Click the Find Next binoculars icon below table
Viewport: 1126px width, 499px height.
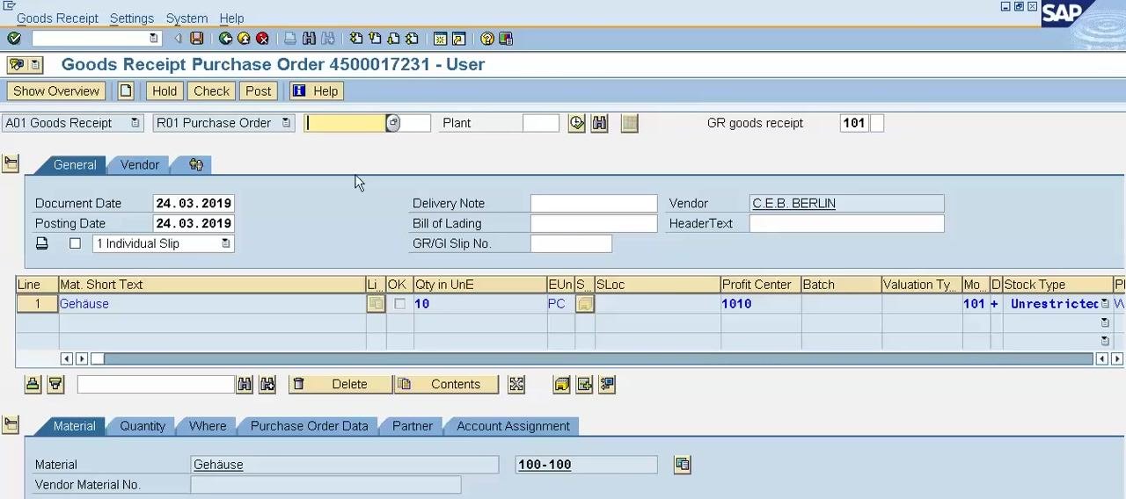tap(267, 385)
